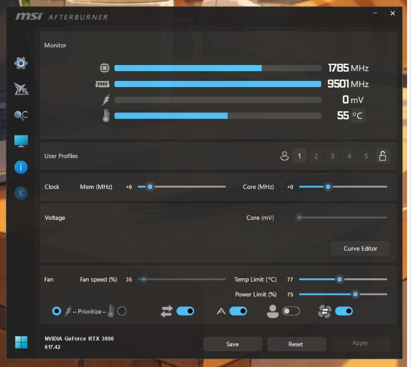Open the Curve Editor
This screenshot has height=367, width=411.
[360, 249]
